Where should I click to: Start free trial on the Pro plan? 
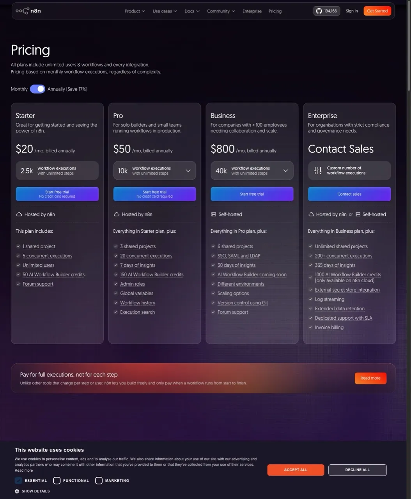click(x=154, y=194)
